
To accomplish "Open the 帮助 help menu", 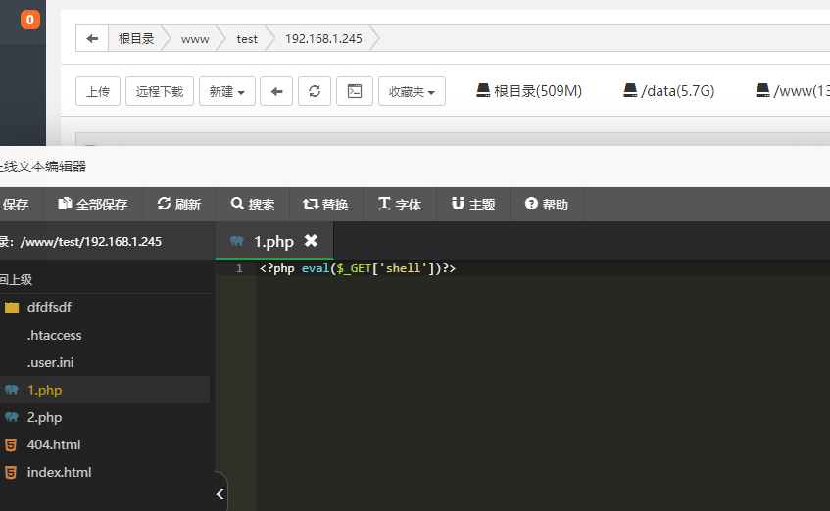I will point(547,205).
